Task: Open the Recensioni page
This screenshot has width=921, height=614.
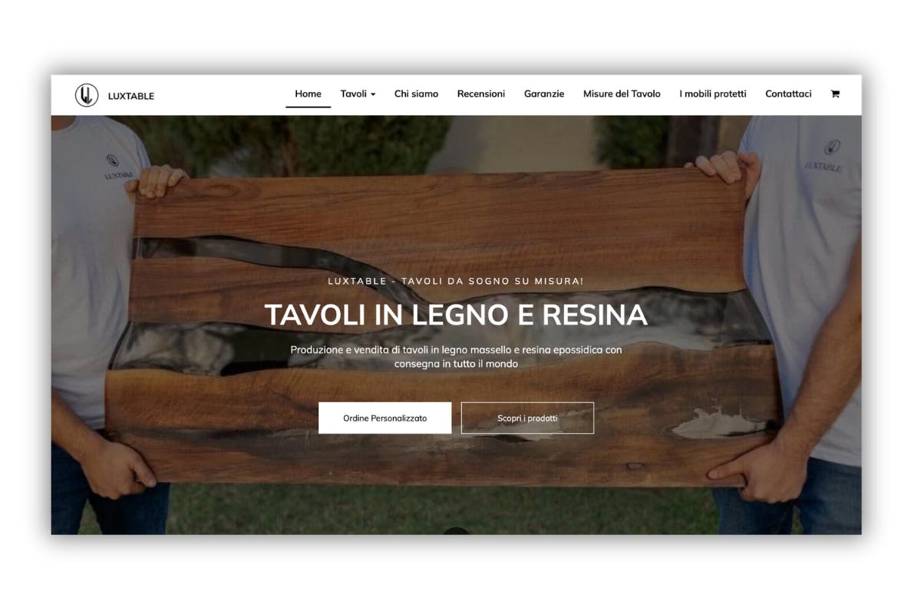Action: click(481, 94)
